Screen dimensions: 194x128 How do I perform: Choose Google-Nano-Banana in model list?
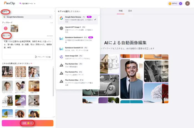coord(78,19)
